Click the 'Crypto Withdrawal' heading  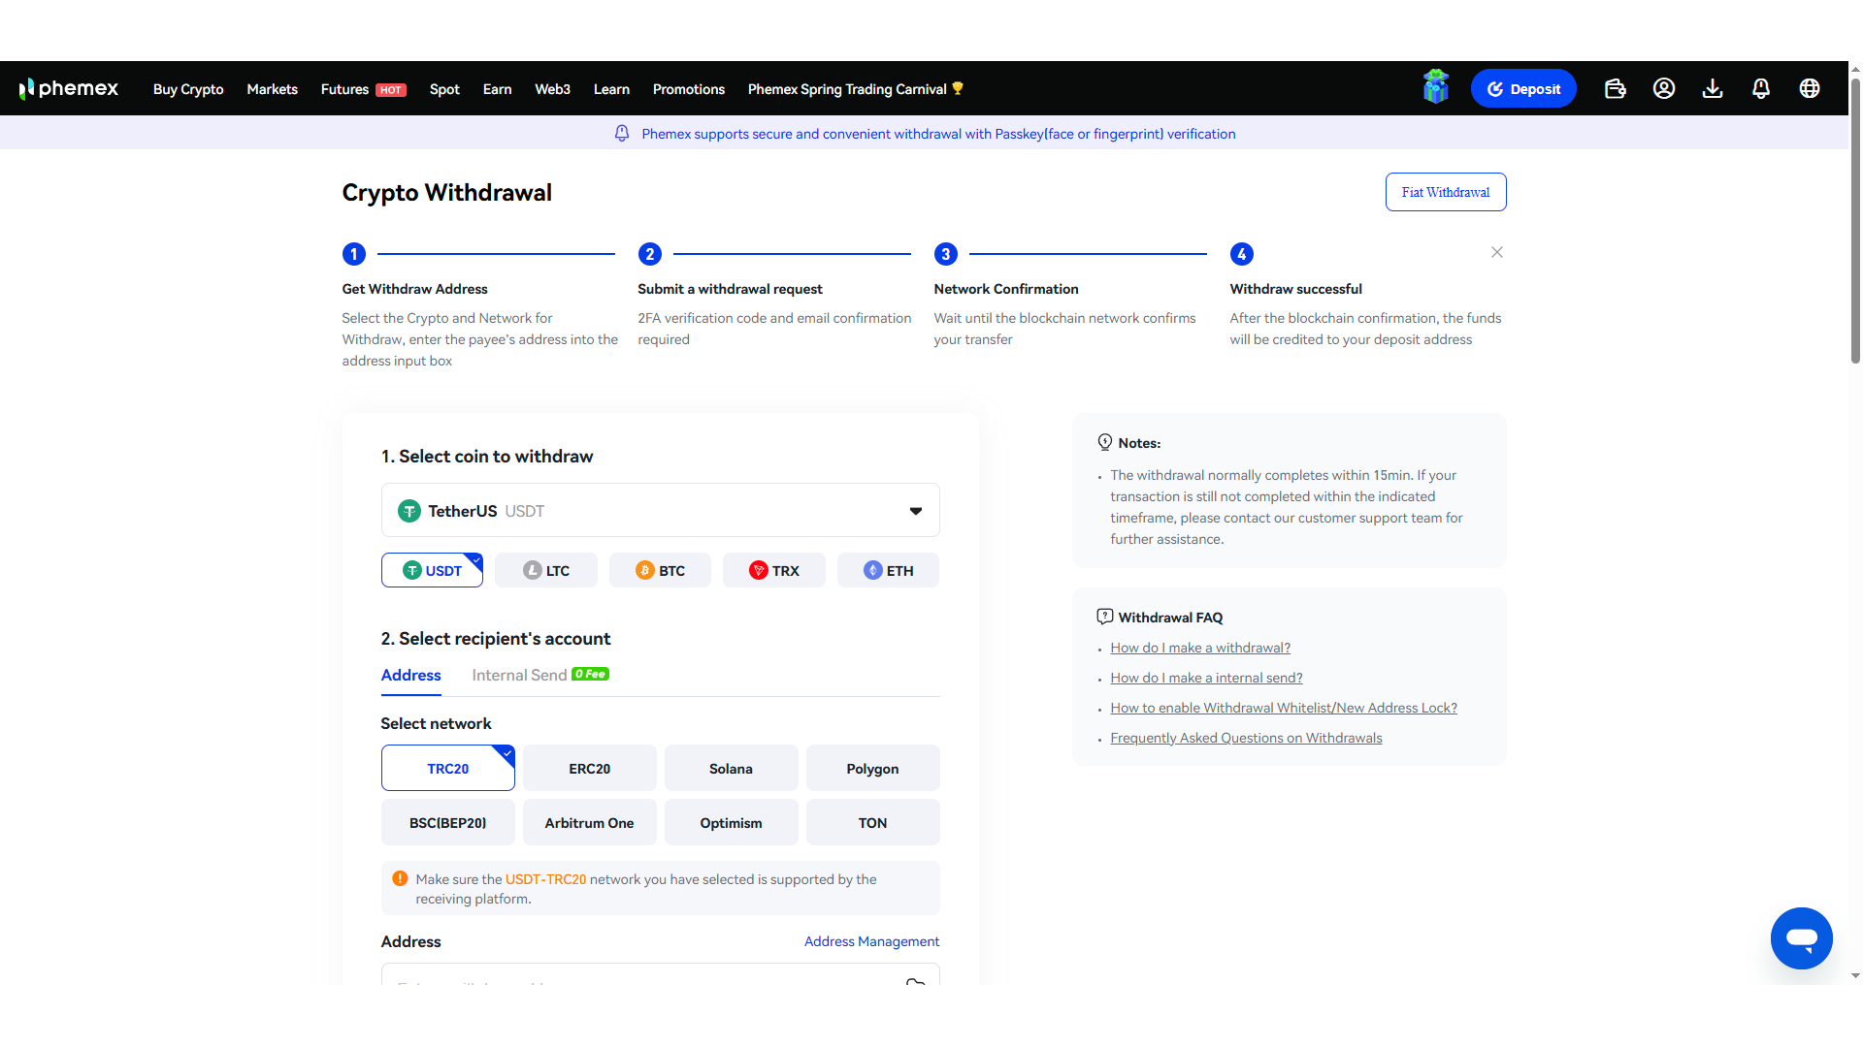tap(446, 192)
